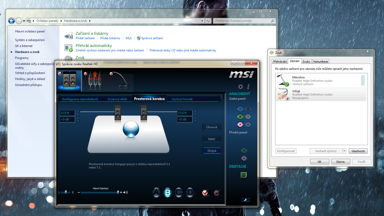This screenshot has width=384, height=216.
Task: Select the Mikrofon recording device
Action: (x=321, y=81)
